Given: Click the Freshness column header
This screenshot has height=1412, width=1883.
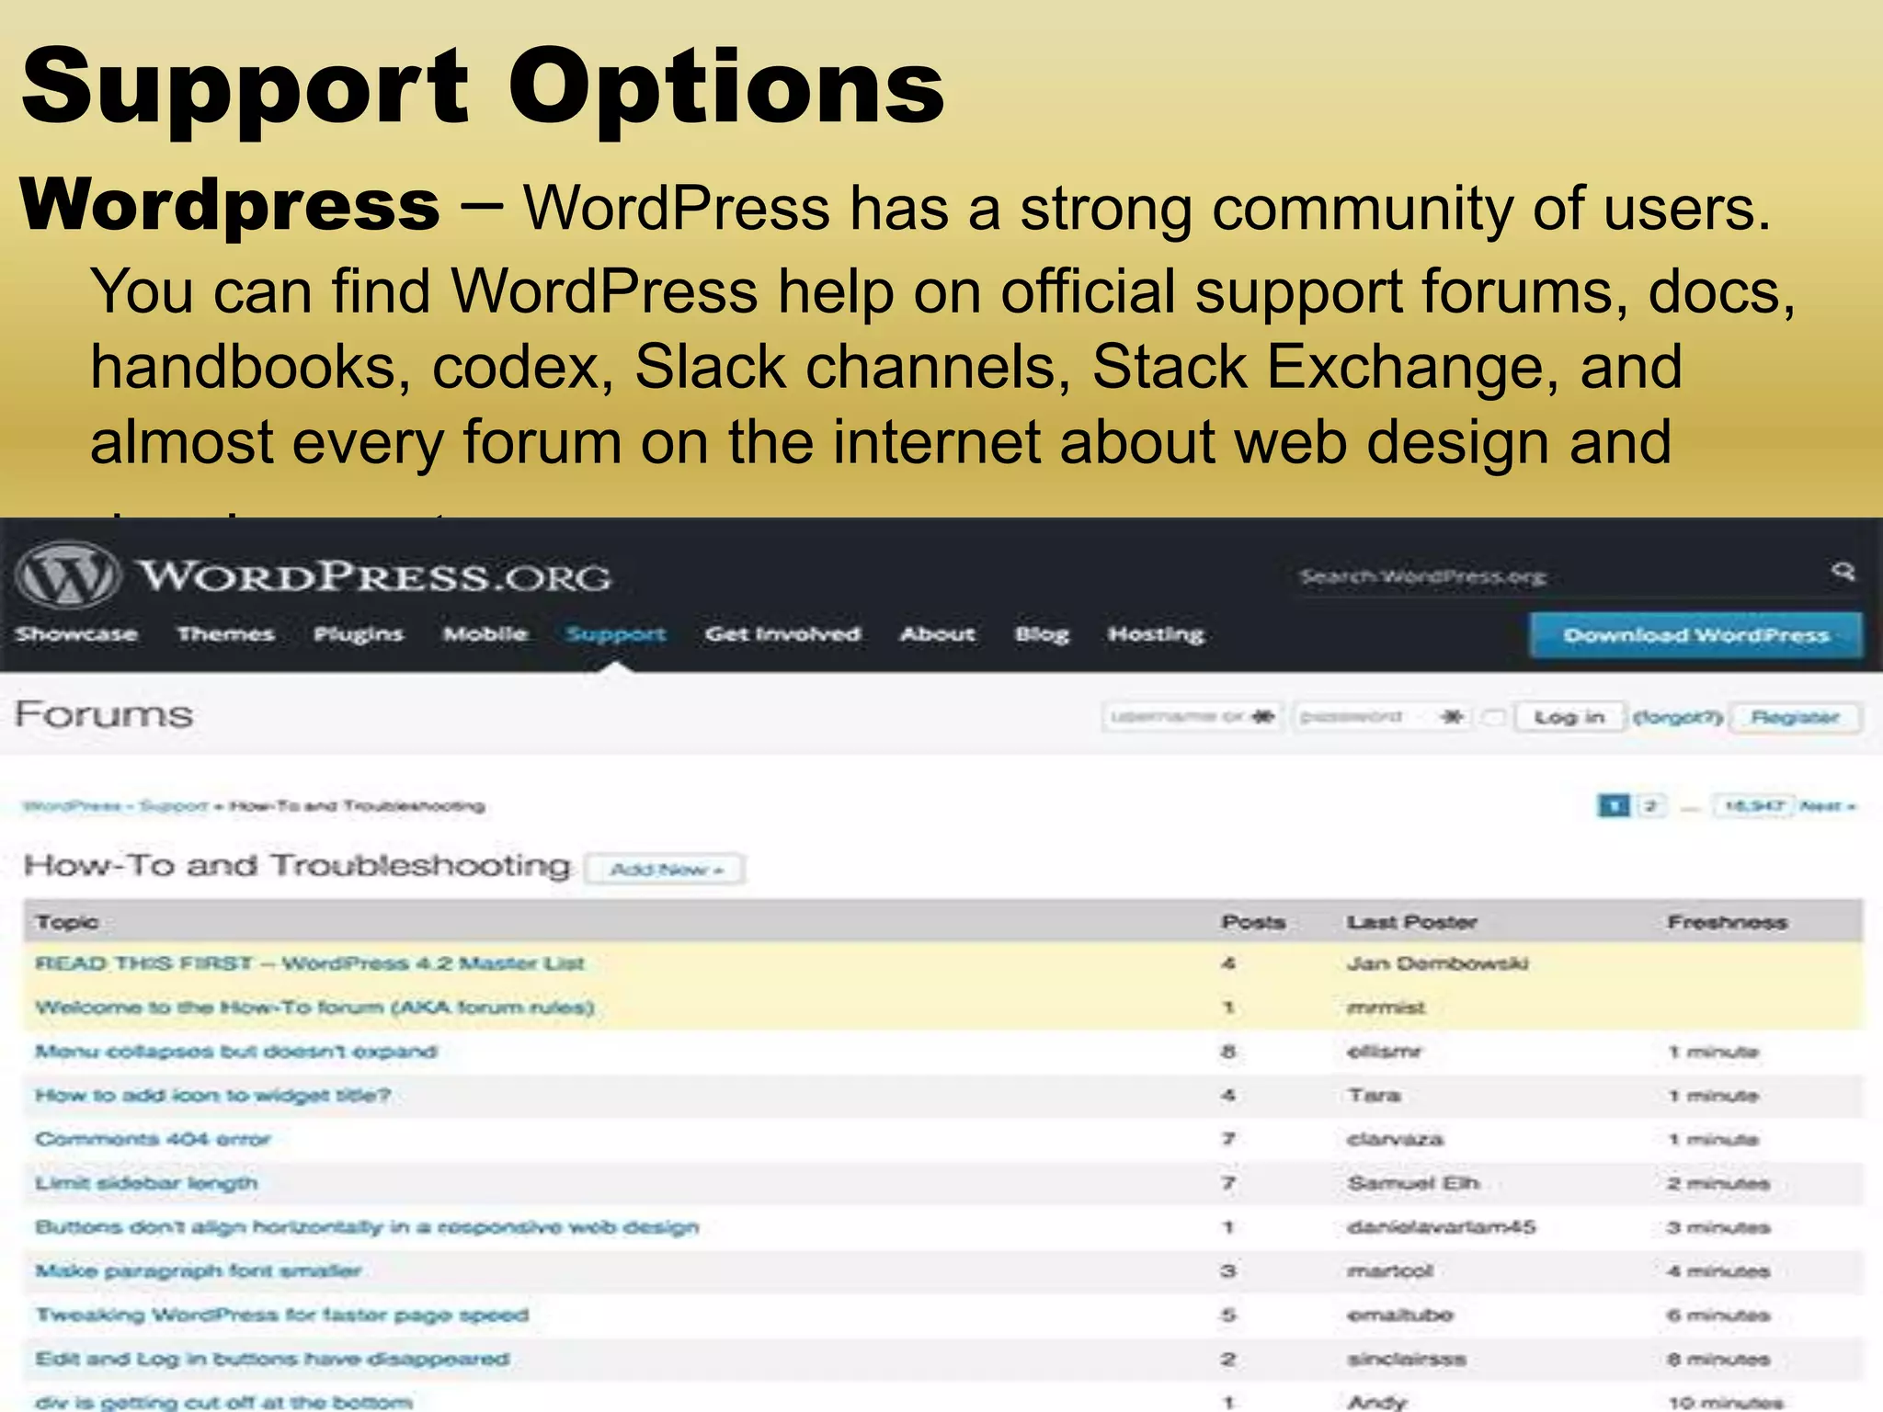Looking at the screenshot, I should point(1728,922).
